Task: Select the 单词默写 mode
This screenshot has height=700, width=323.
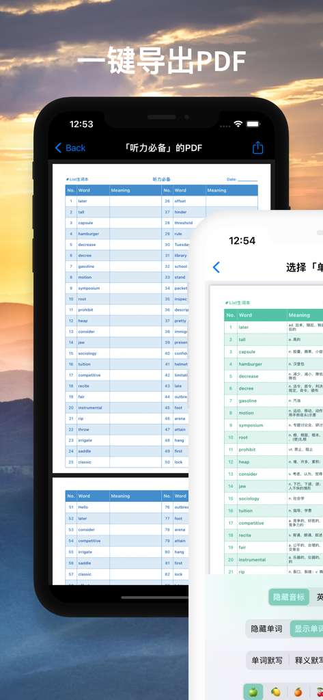Action: click(x=267, y=660)
